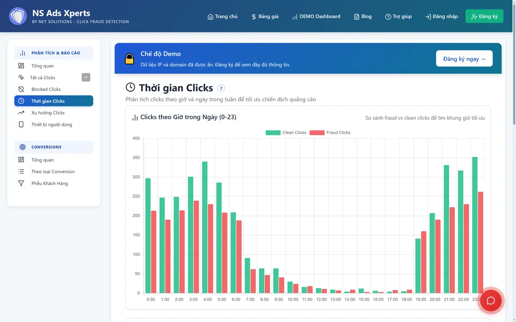Click the funnel icon beside Phễu Khách Hàng
The image size is (516, 322).
21,183
